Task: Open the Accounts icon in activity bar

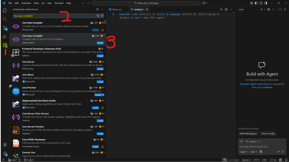Action: coord(5,145)
